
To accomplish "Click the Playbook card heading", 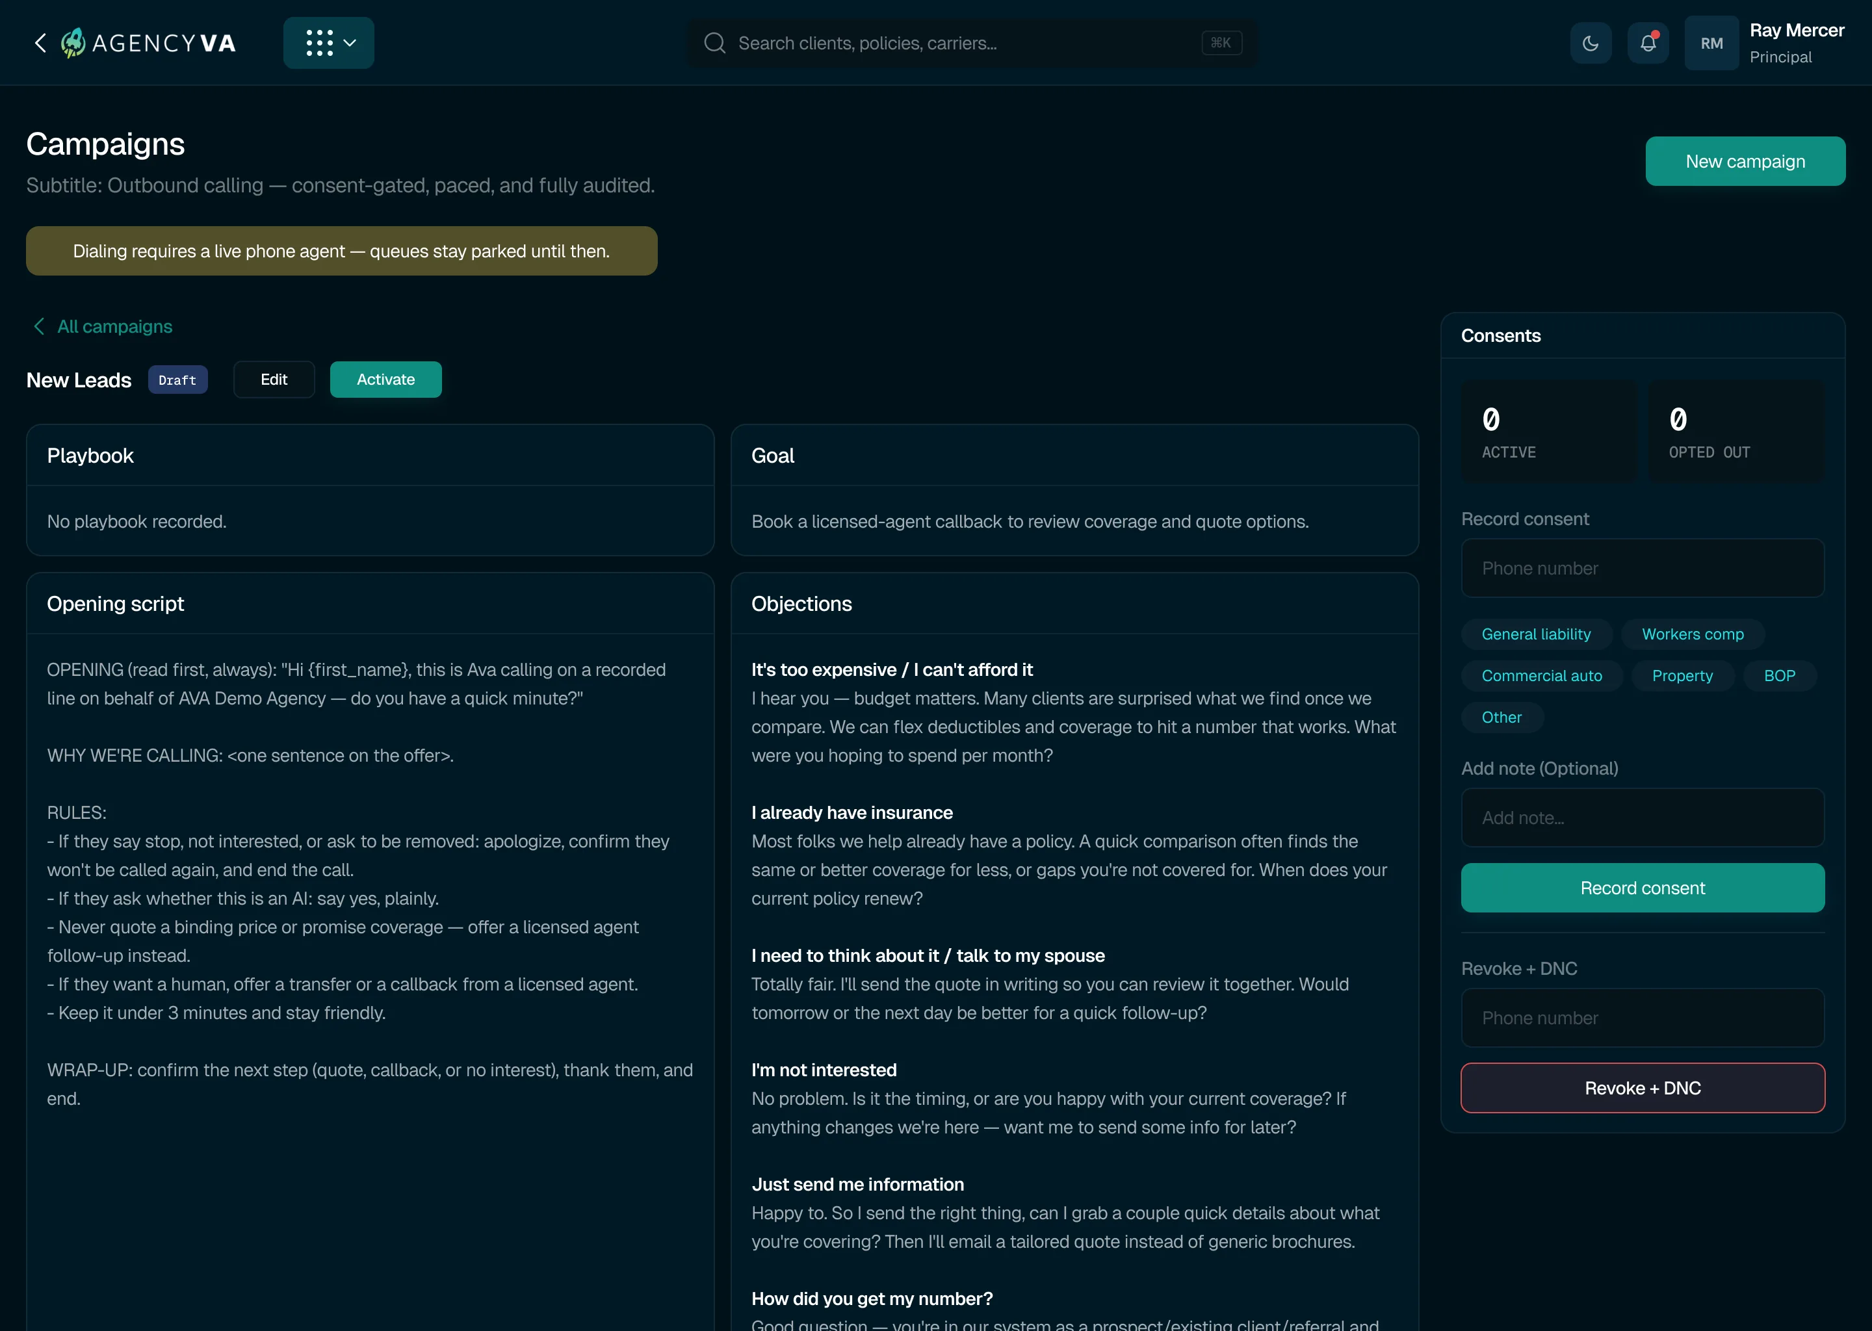I will point(90,456).
